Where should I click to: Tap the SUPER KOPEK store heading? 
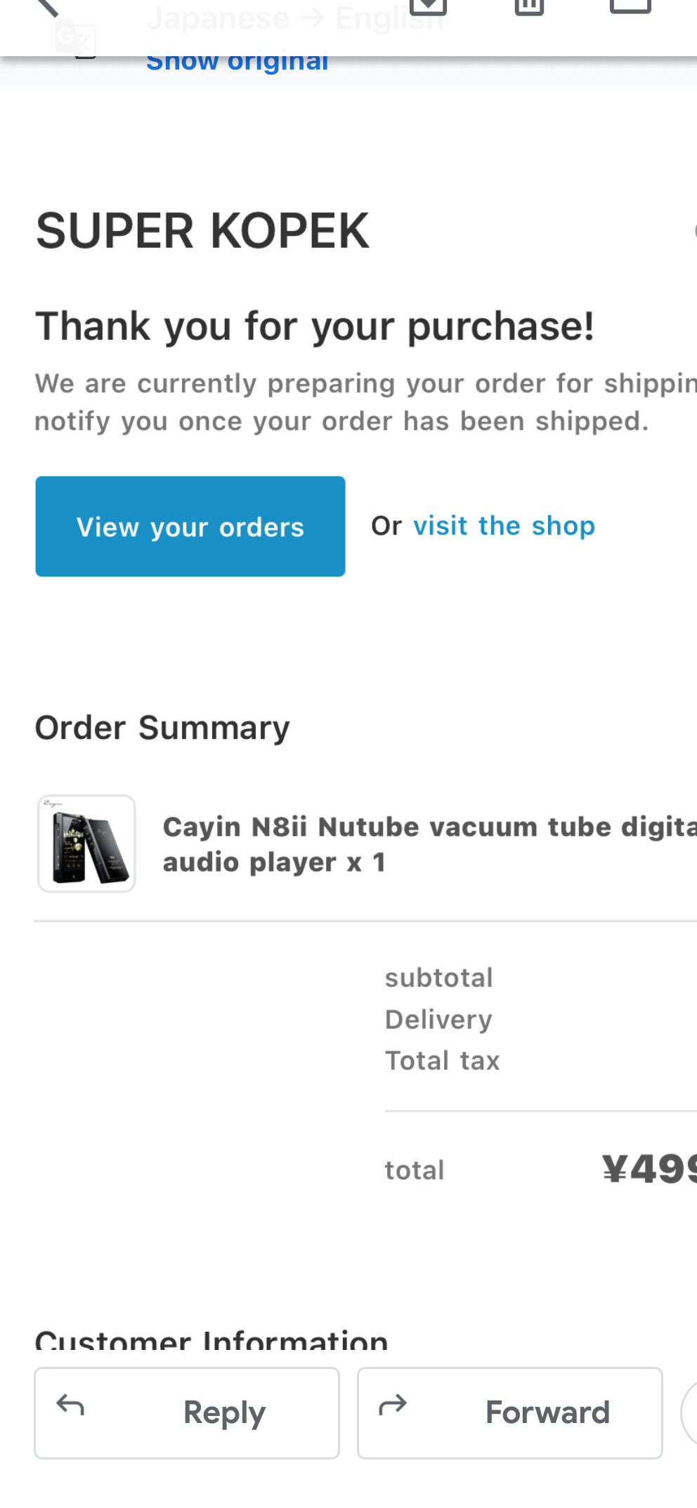pyautogui.click(x=202, y=231)
